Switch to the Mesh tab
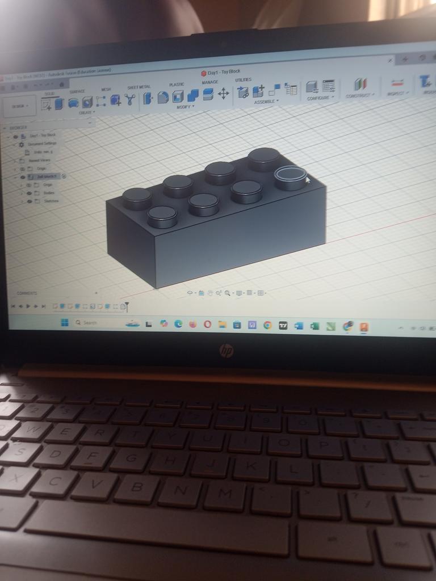436x581 pixels. [x=106, y=89]
